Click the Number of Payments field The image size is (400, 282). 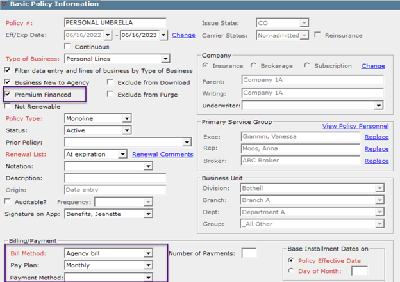tap(249, 253)
